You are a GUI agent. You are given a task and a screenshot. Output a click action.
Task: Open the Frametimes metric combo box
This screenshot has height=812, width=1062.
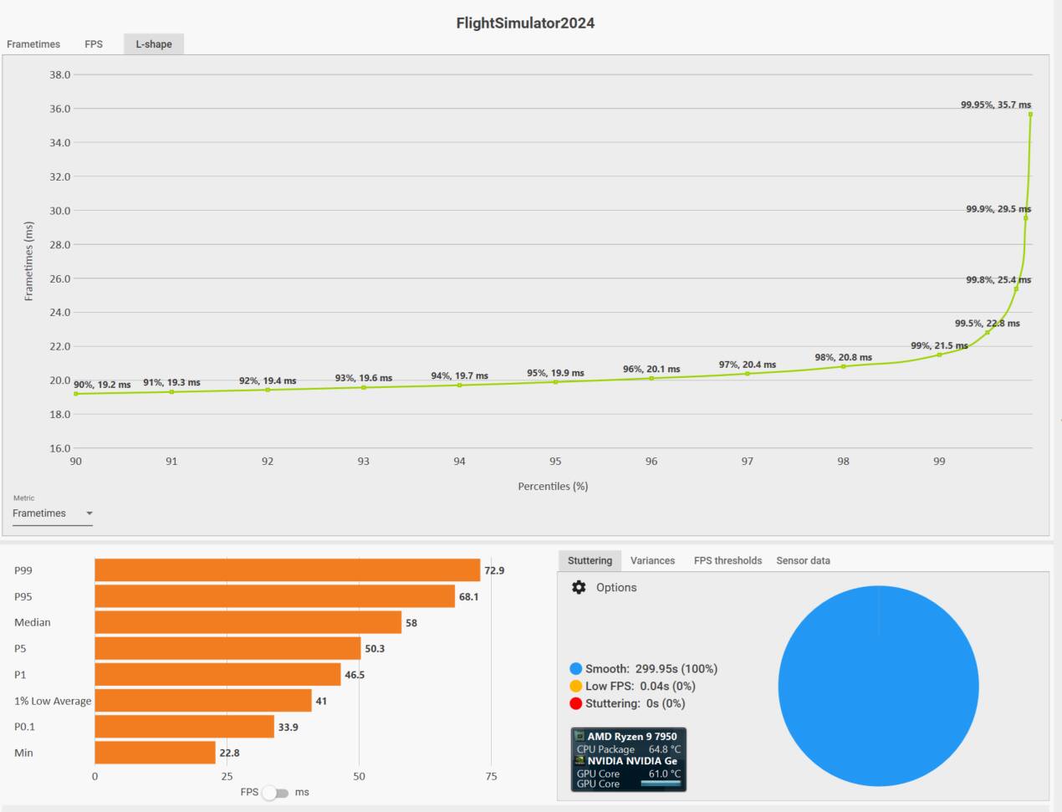(52, 513)
